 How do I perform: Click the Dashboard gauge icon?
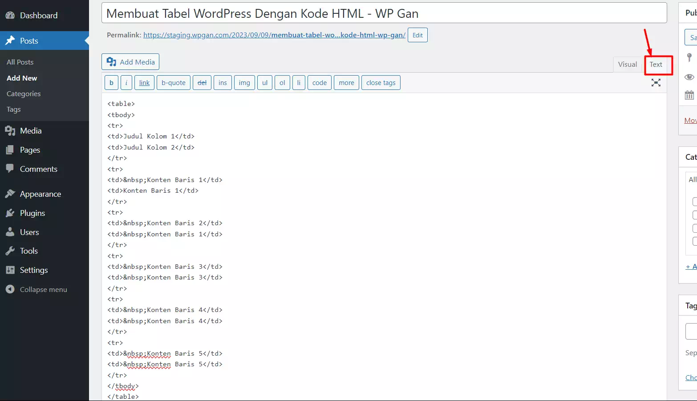click(x=10, y=16)
